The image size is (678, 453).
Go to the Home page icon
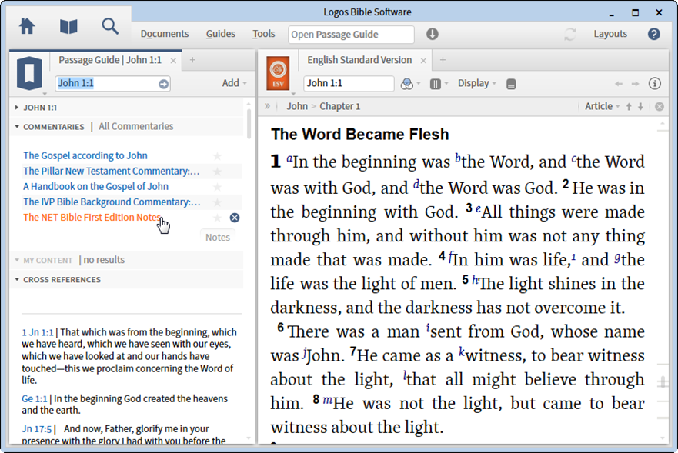tap(27, 27)
